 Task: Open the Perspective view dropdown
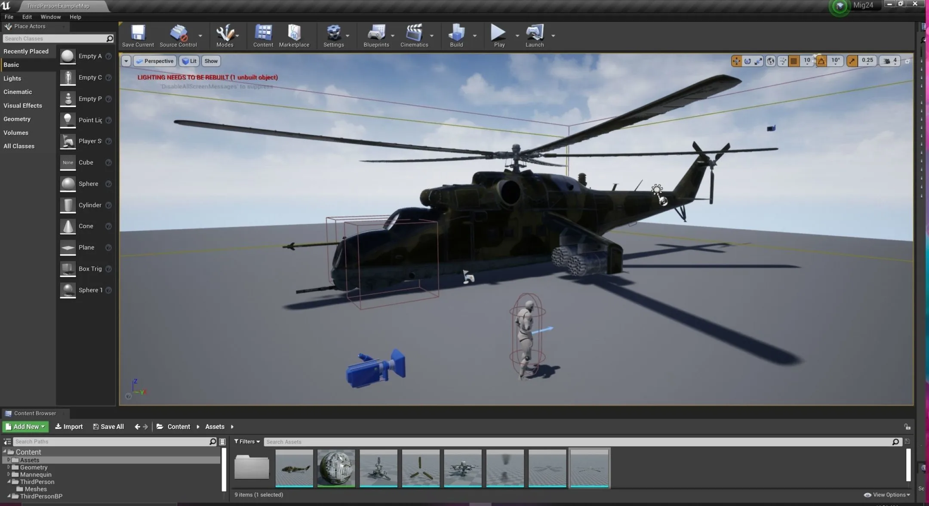(x=155, y=61)
